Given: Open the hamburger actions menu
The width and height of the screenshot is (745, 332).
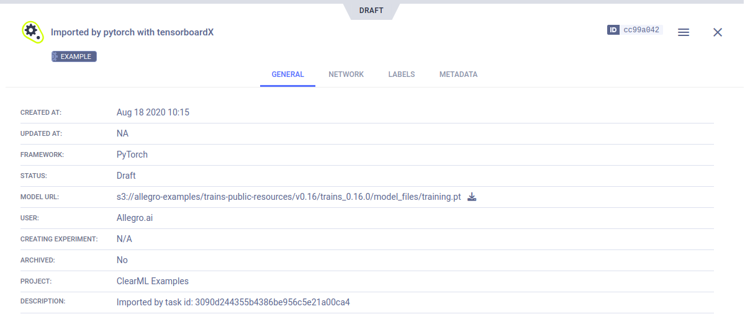Looking at the screenshot, I should pyautogui.click(x=684, y=32).
